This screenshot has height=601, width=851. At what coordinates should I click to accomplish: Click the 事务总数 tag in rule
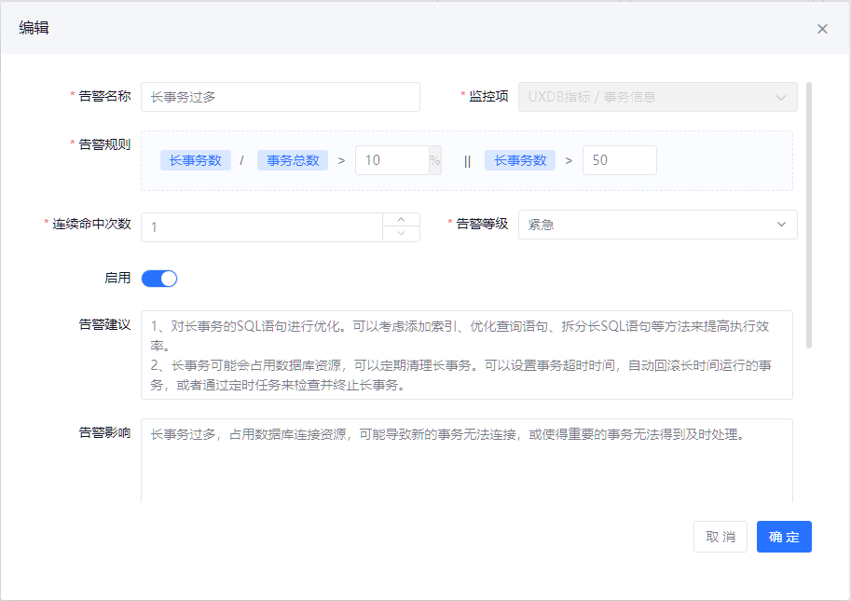coord(293,160)
